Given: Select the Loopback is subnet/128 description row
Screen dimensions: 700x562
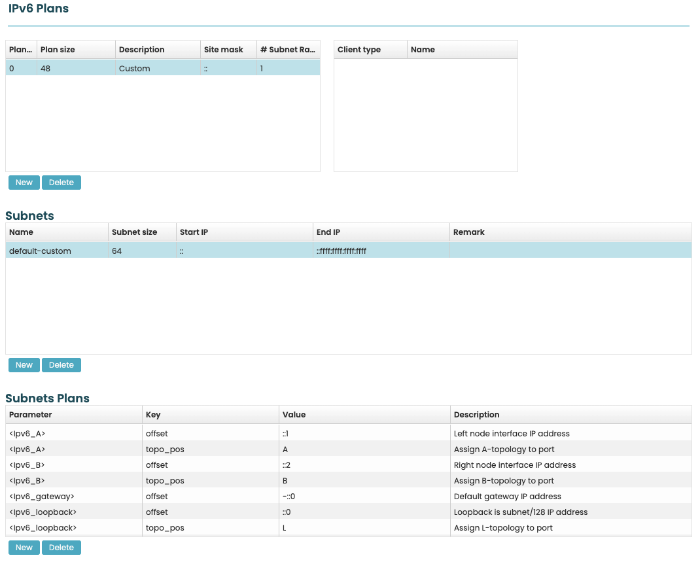Looking at the screenshot, I should (x=521, y=512).
